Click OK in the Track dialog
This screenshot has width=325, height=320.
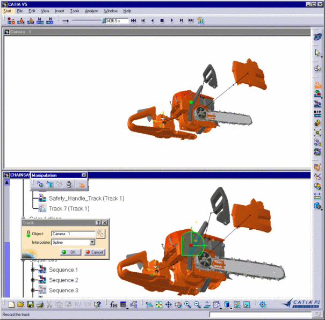tap(70, 252)
